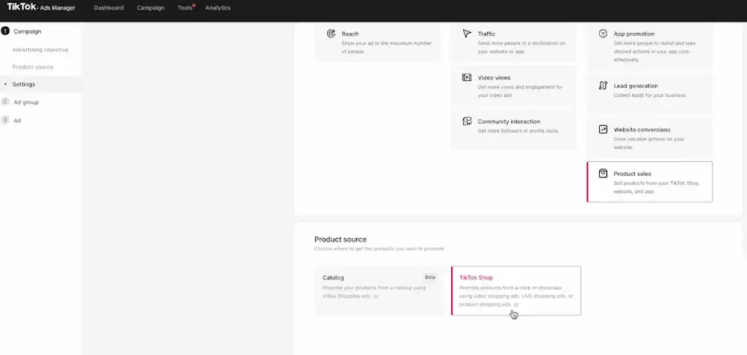Image resolution: width=747 pixels, height=355 pixels.
Task: Click 'Get more followers or profile visits' text
Action: [x=518, y=131]
